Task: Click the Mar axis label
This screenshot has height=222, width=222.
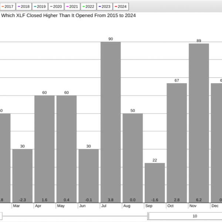Action: [x=16, y=206]
